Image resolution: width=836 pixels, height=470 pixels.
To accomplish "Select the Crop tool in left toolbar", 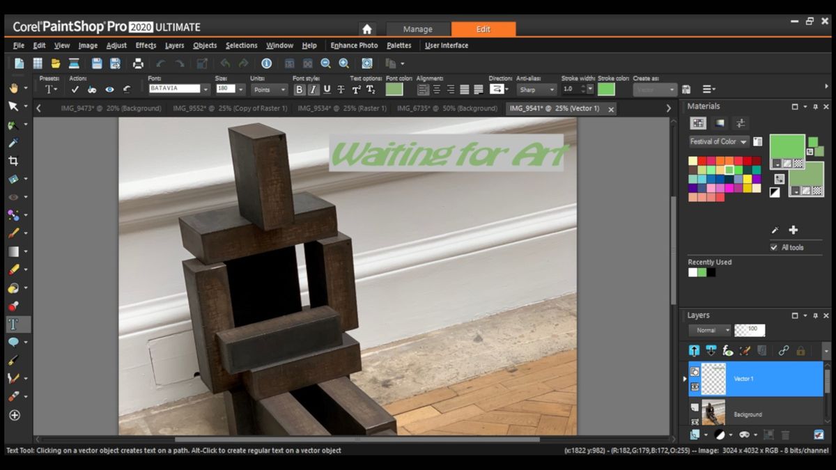I will tap(13, 161).
